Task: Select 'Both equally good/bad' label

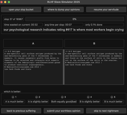Action: point(64,102)
